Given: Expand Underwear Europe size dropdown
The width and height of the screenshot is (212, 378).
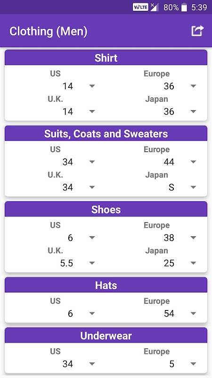Looking at the screenshot, I should click(156, 364).
